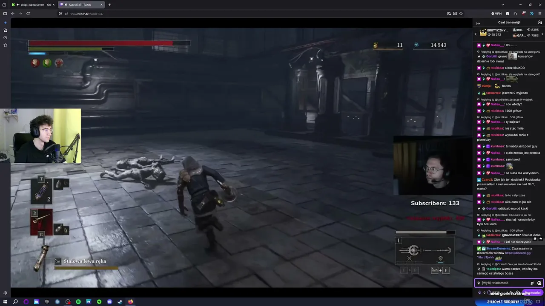Open Spotify from the taskbar
545x306 pixels.
pos(78,302)
